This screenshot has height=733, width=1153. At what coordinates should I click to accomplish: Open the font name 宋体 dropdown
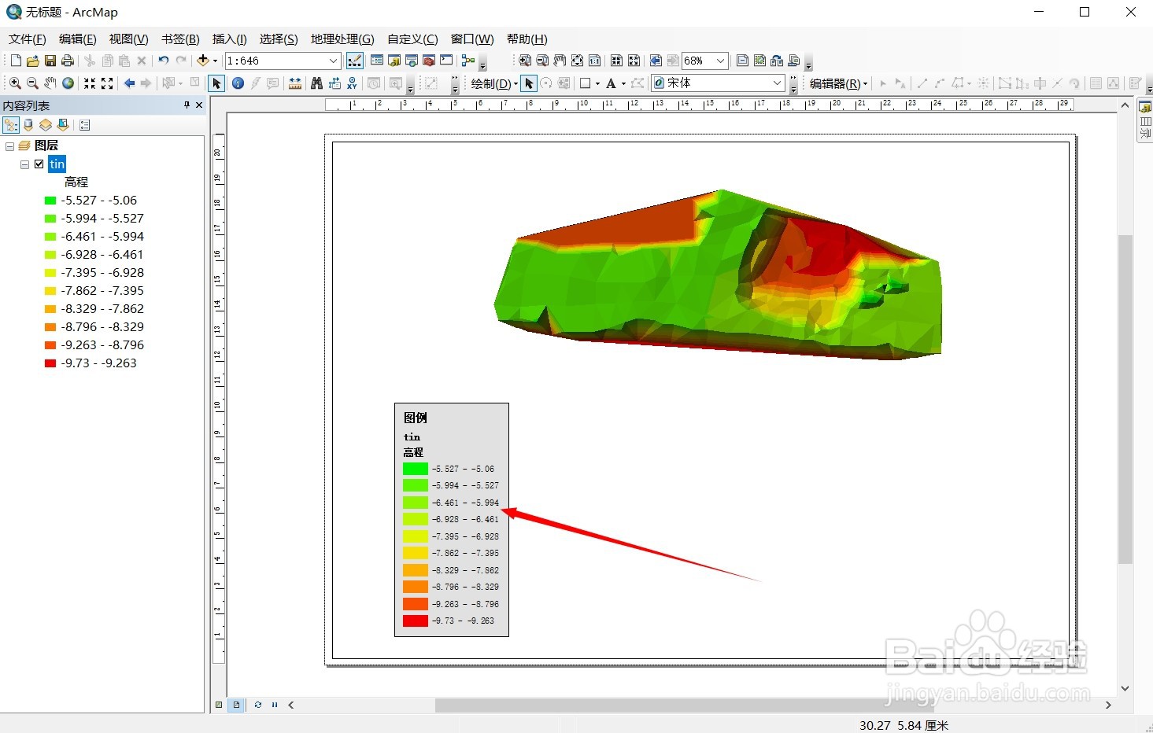(x=777, y=83)
